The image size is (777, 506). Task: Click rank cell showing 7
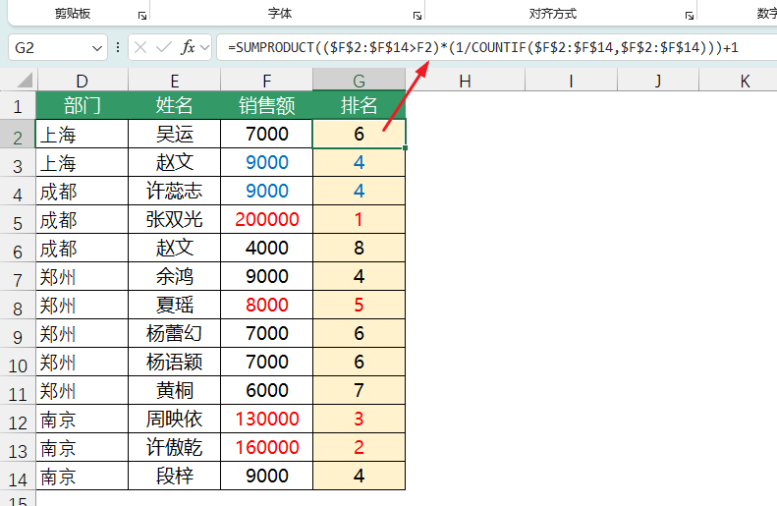click(x=360, y=390)
